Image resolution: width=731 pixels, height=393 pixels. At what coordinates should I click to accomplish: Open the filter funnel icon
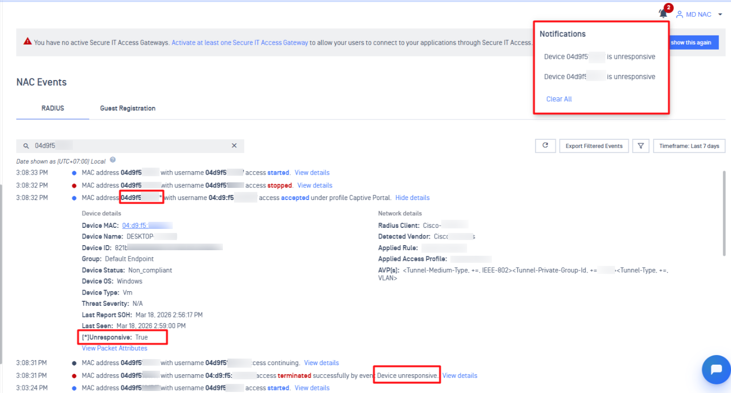point(641,146)
